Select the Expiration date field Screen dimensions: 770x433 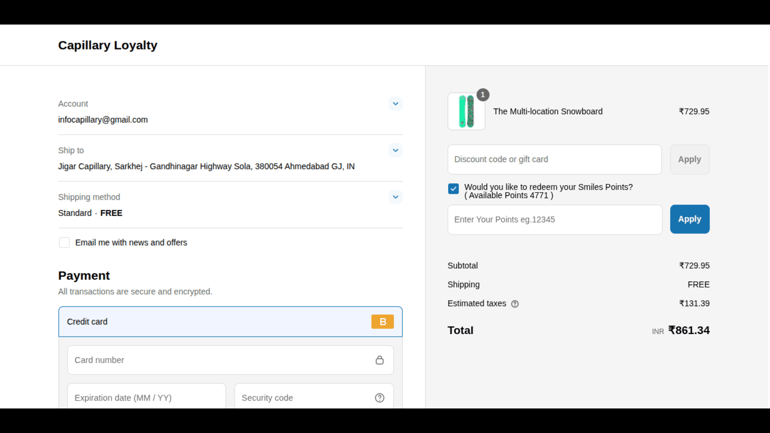click(146, 397)
